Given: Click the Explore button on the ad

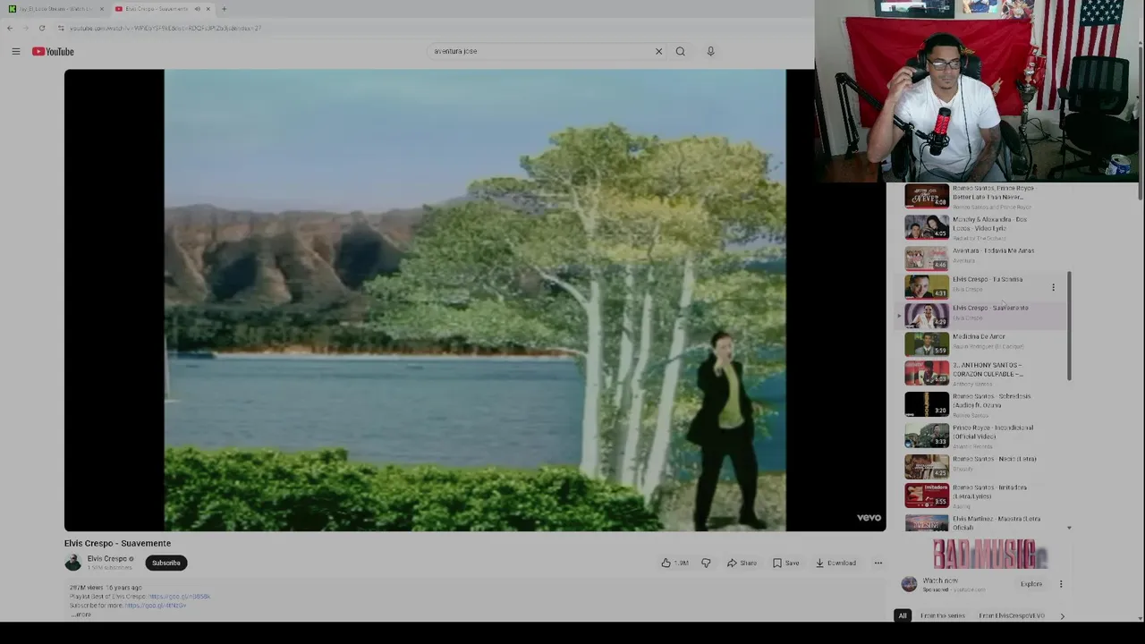Looking at the screenshot, I should click(1031, 584).
